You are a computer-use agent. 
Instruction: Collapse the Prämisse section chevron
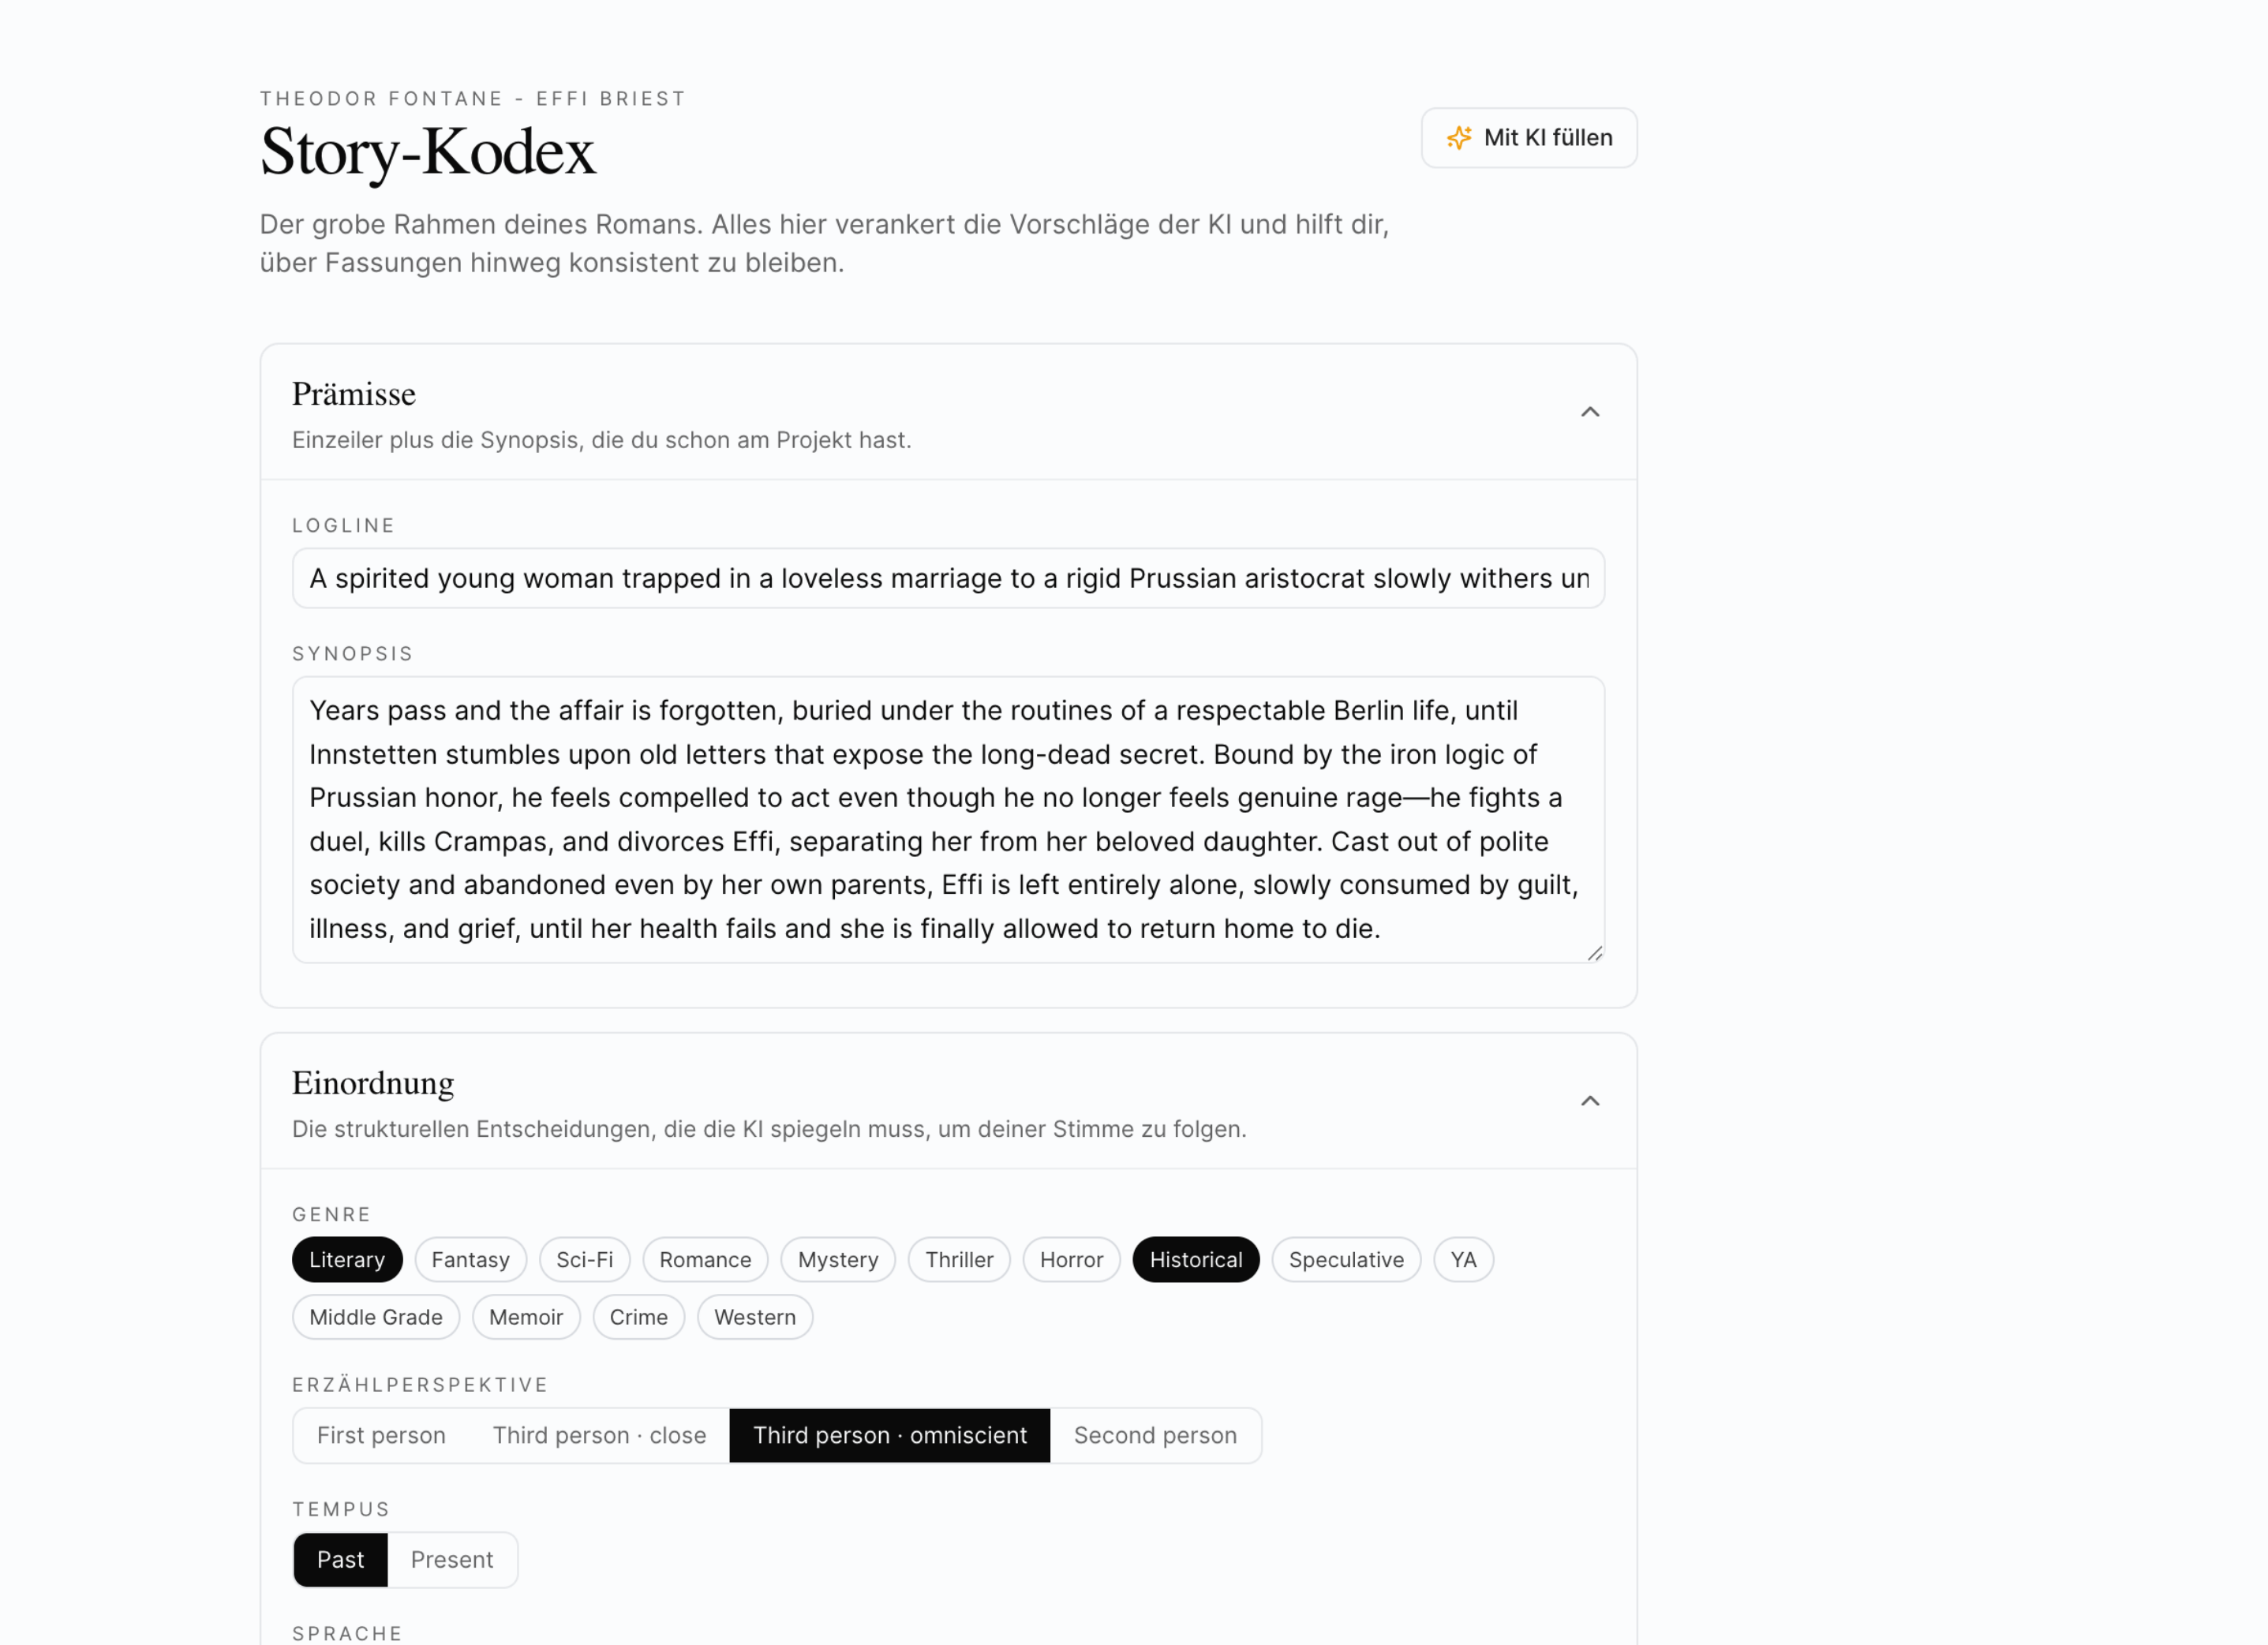pyautogui.click(x=1589, y=412)
